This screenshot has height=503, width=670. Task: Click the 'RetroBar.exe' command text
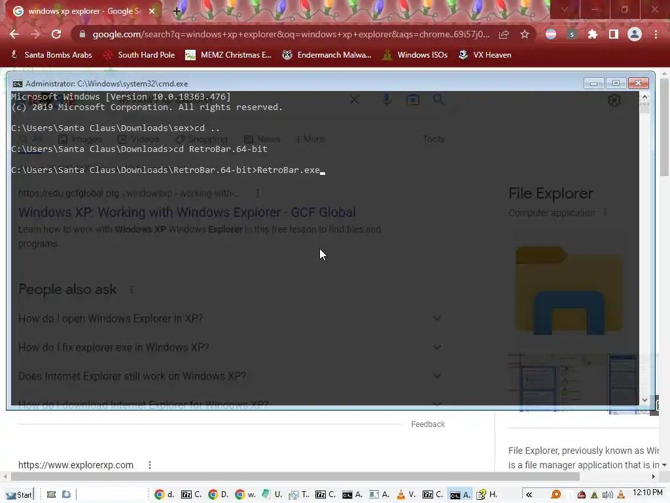(x=289, y=170)
